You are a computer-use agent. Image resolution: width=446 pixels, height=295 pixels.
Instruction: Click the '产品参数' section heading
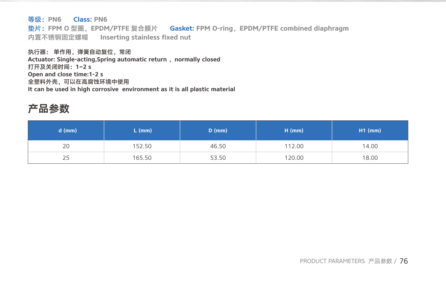49,109
